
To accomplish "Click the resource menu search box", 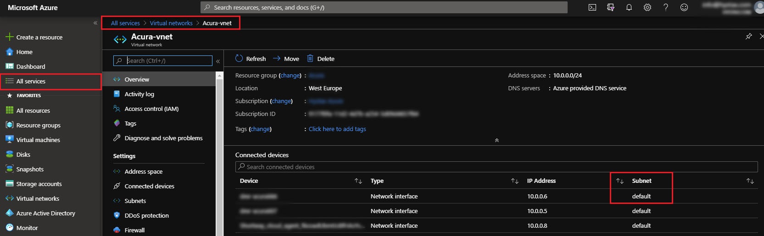I will point(163,60).
